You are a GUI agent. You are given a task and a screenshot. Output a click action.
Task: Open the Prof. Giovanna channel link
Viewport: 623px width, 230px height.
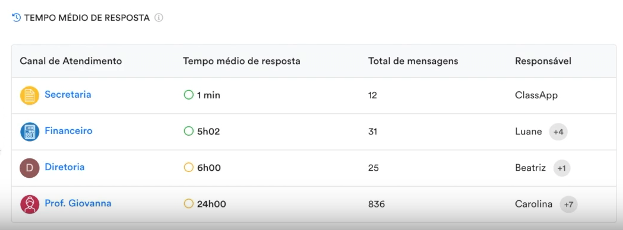tap(78, 203)
